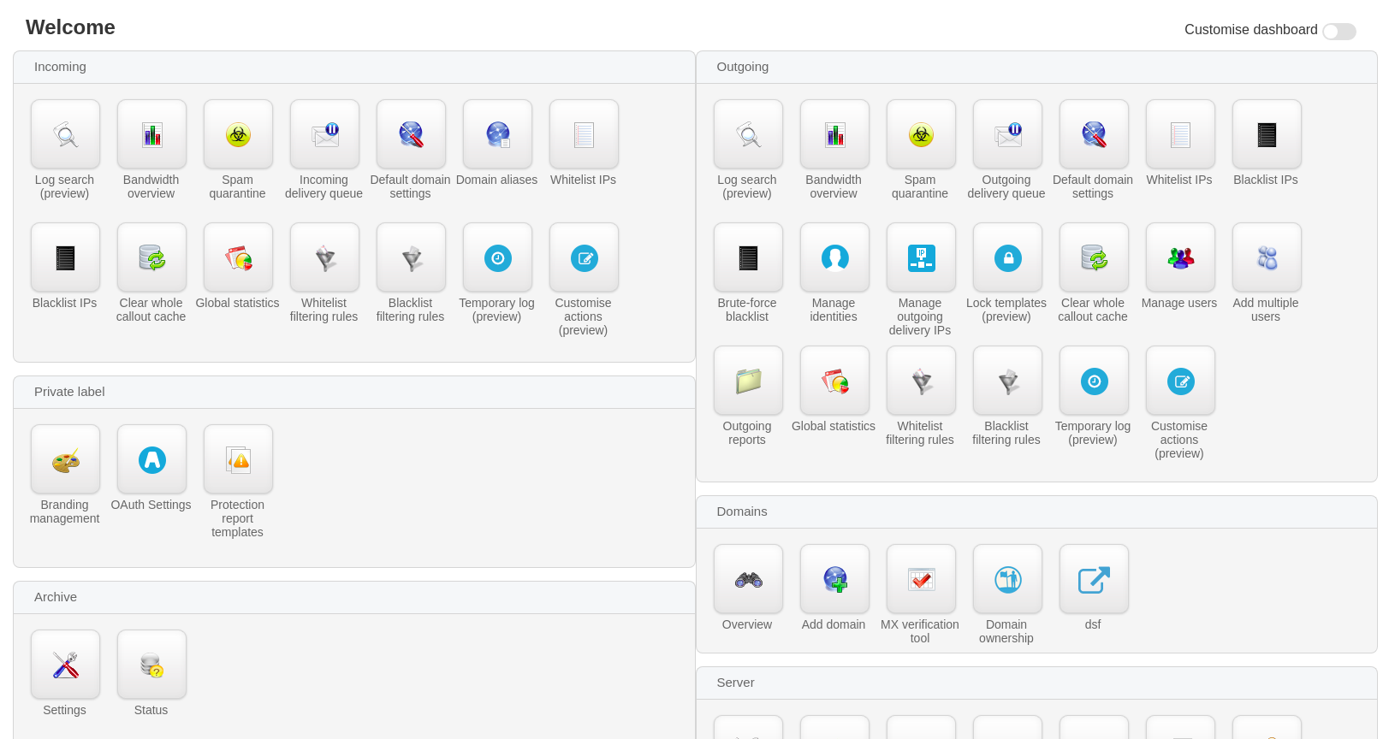Open Outgoing Customise actions (preview)
This screenshot has width=1389, height=739.
point(1180,381)
